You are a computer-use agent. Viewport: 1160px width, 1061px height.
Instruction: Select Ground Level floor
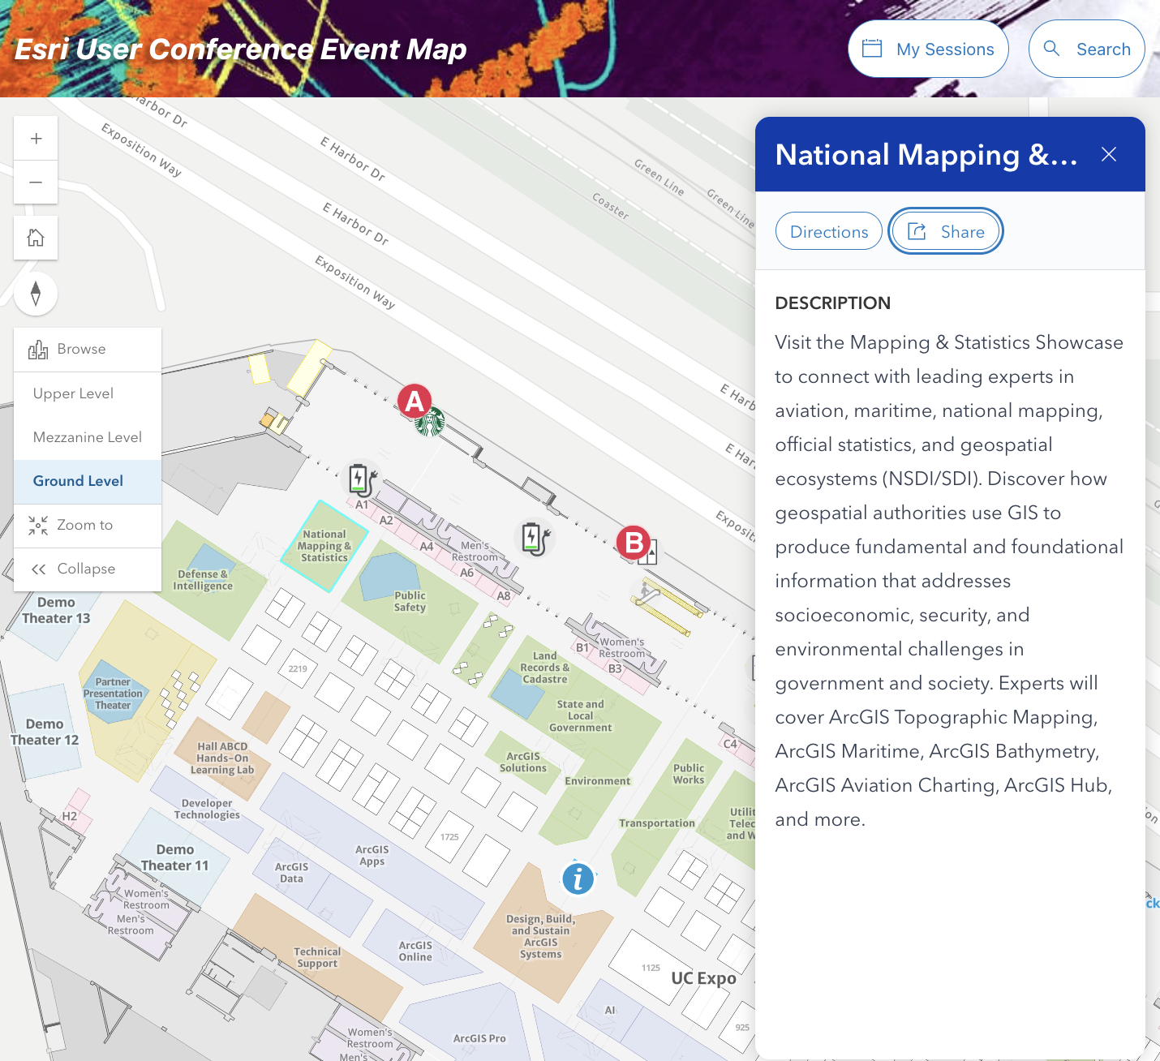pyautogui.click(x=88, y=481)
